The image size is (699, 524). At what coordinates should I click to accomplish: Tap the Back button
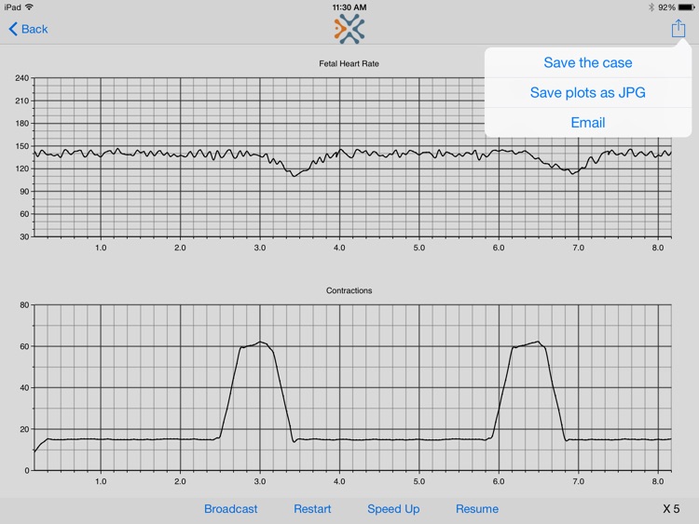tap(28, 29)
